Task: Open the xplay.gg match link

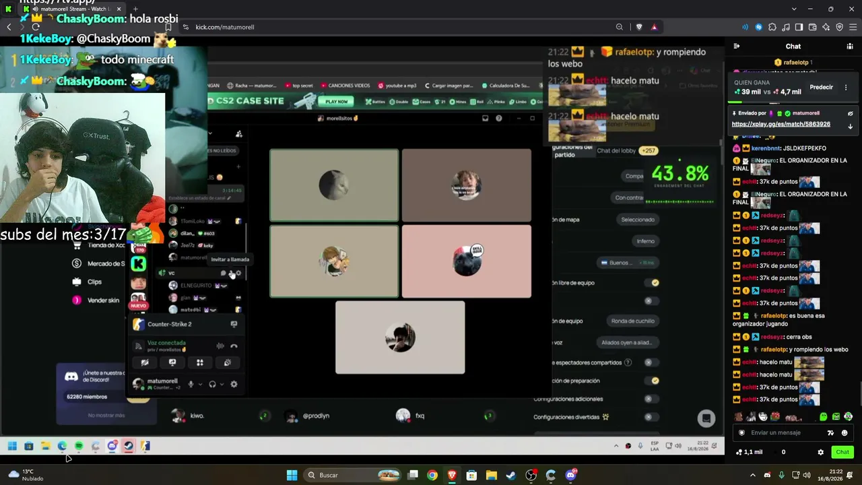Action: pyautogui.click(x=781, y=125)
